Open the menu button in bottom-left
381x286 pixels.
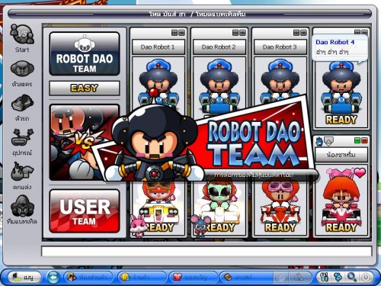24,277
